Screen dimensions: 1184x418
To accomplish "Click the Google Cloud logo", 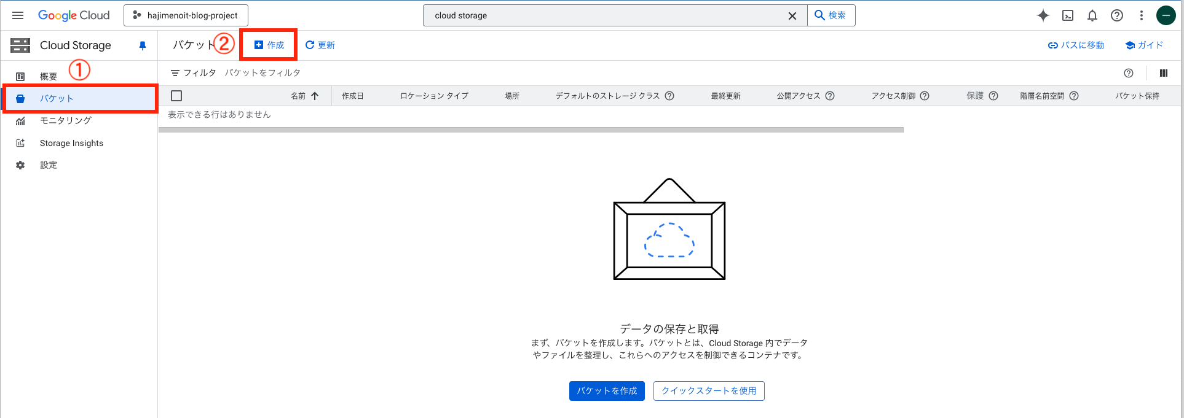I will pos(74,15).
